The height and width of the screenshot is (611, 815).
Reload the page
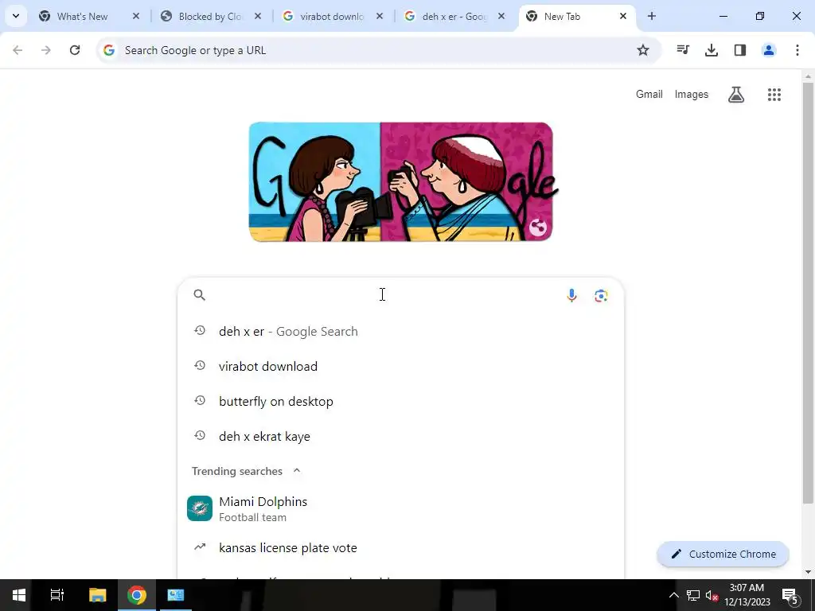[x=75, y=50]
